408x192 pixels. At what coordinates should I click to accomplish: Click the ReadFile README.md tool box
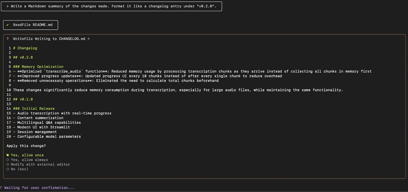click(x=31, y=25)
